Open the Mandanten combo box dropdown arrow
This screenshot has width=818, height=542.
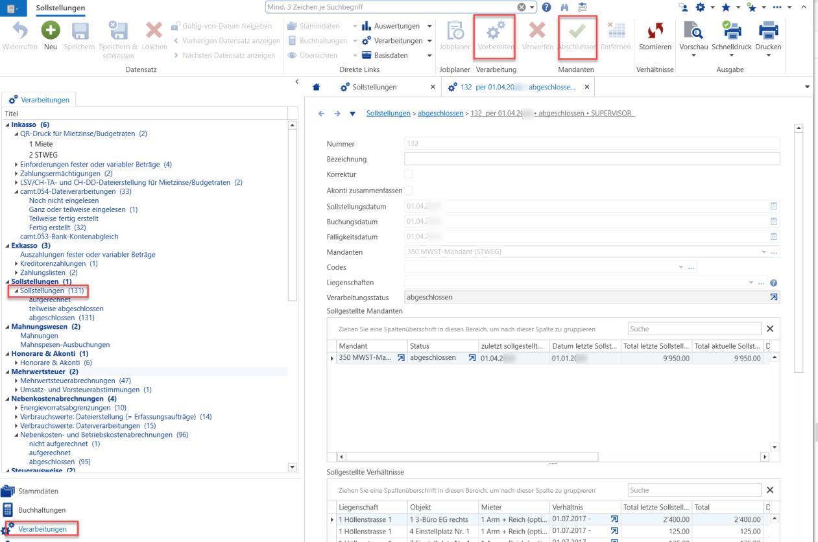point(763,252)
